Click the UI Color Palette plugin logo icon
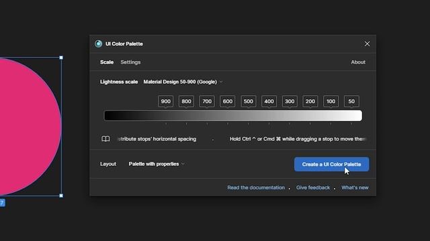430x241 pixels. [99, 44]
